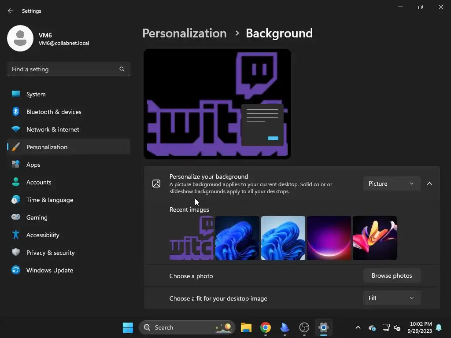Image resolution: width=451 pixels, height=338 pixels.
Task: Click the Accessibility label in the sidebar
Action: tap(43, 235)
